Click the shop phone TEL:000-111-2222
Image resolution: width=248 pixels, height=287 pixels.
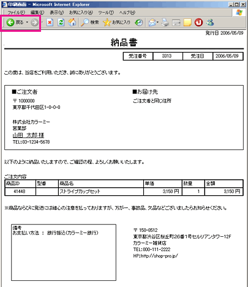click(152, 250)
